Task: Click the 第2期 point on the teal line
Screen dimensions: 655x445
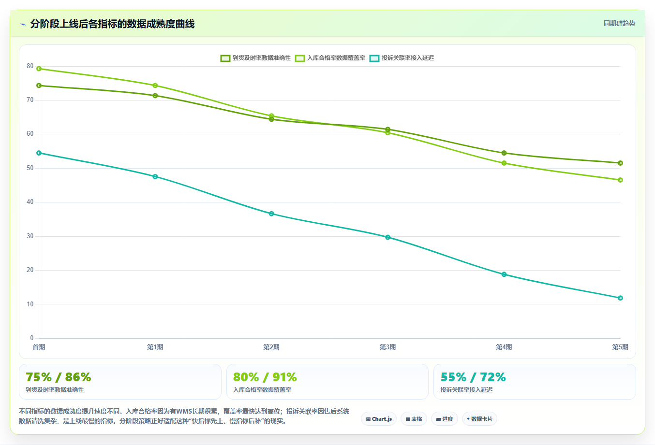Action: coord(271,214)
